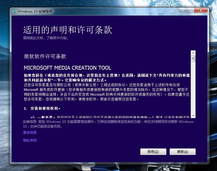This screenshot has width=217, height=171.
Task: Open the 隐私声明 privacy statement link
Action: (30, 140)
